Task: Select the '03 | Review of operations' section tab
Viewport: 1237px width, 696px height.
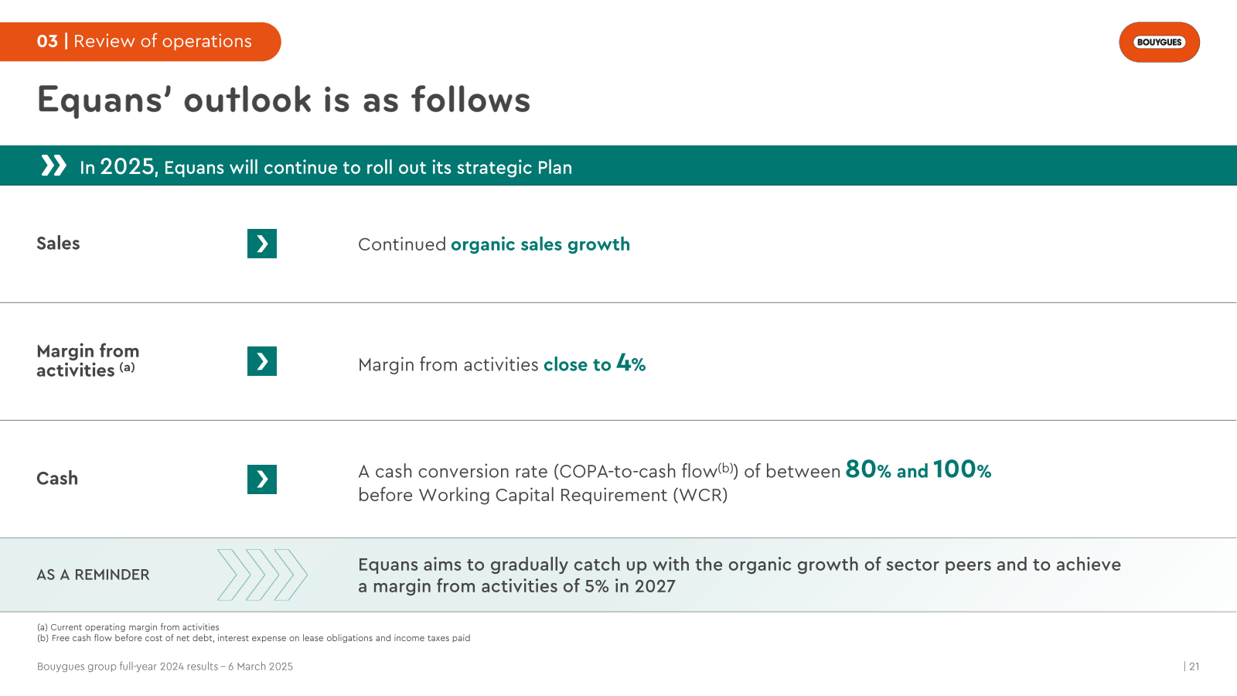Action: pos(140,42)
